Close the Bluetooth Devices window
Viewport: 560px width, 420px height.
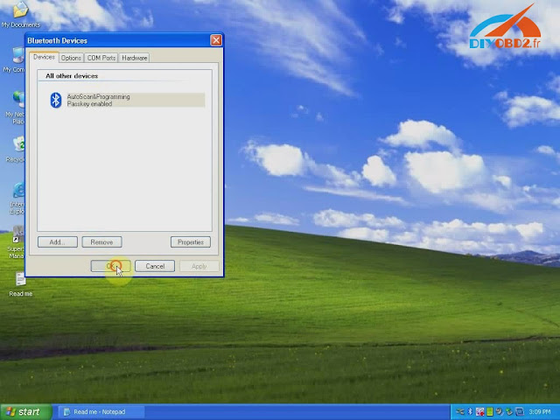pyautogui.click(x=216, y=40)
